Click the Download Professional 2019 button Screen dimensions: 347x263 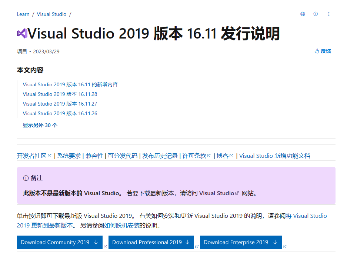(151, 242)
